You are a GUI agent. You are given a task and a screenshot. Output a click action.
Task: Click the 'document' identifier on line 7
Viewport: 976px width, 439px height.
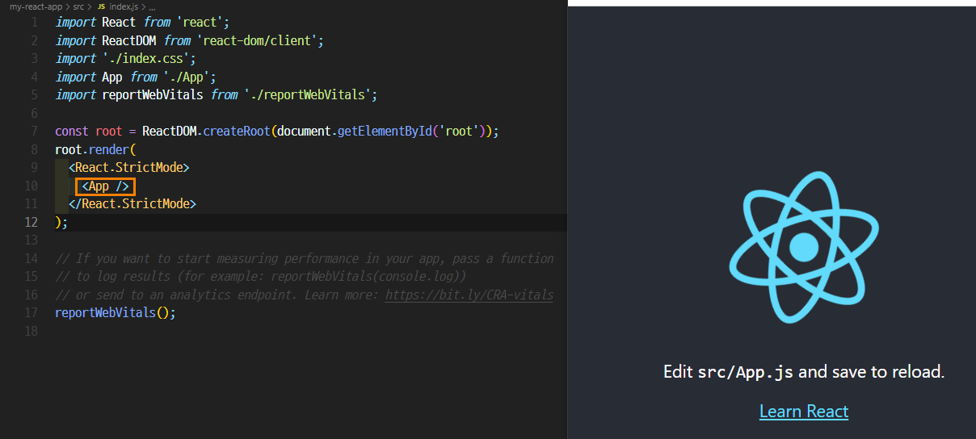[304, 131]
